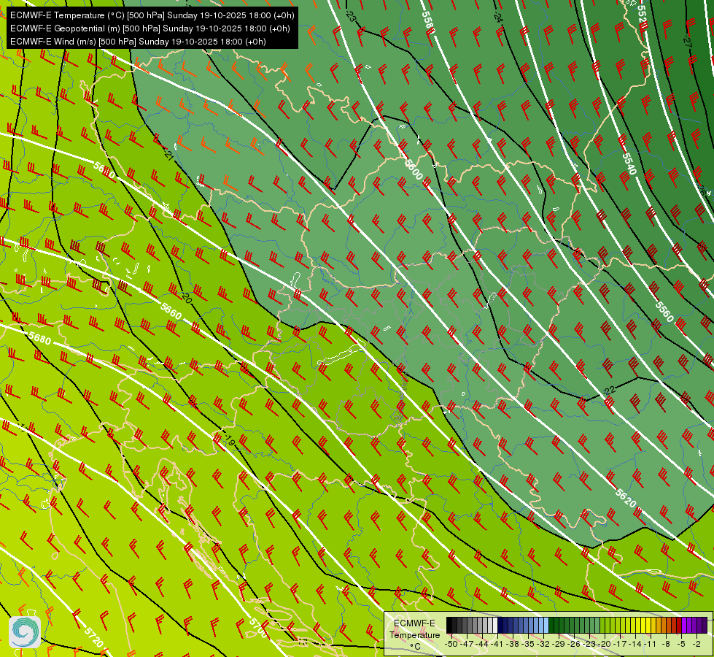714x657 pixels.
Task: Click the 5720 geopotential contour label
Action: (94, 637)
